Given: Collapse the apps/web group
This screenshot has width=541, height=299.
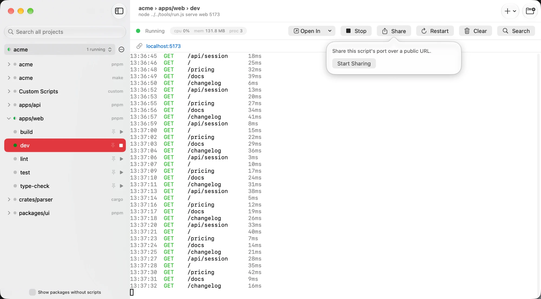Looking at the screenshot, I should pyautogui.click(x=9, y=118).
